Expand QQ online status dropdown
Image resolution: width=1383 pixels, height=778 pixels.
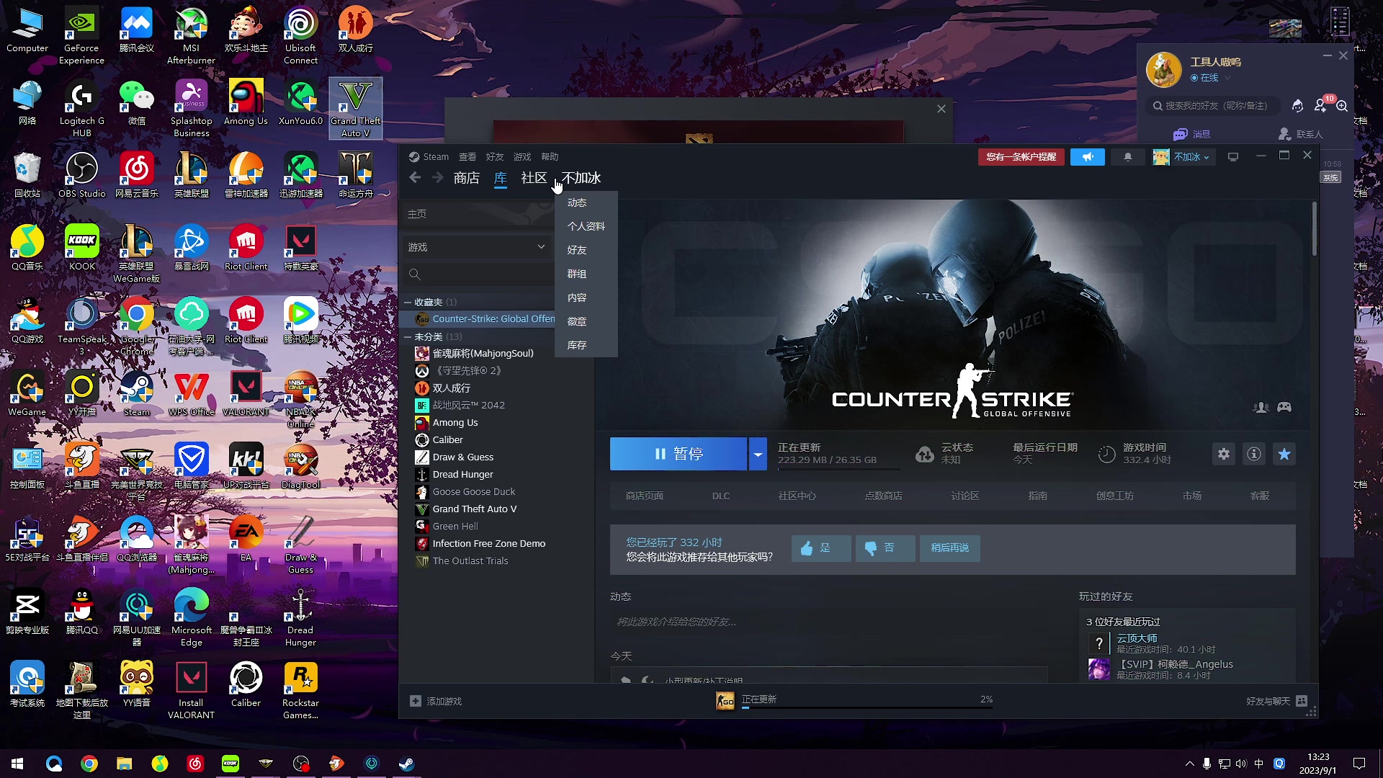tap(1228, 79)
